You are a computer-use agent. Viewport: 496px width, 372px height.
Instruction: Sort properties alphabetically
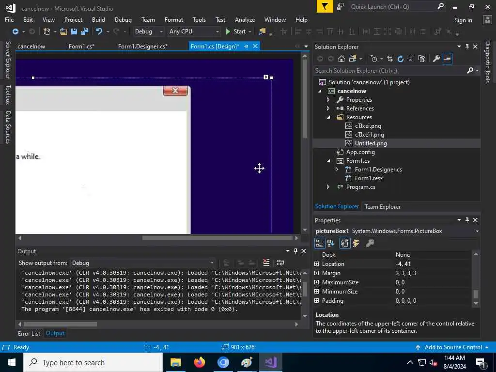331,243
